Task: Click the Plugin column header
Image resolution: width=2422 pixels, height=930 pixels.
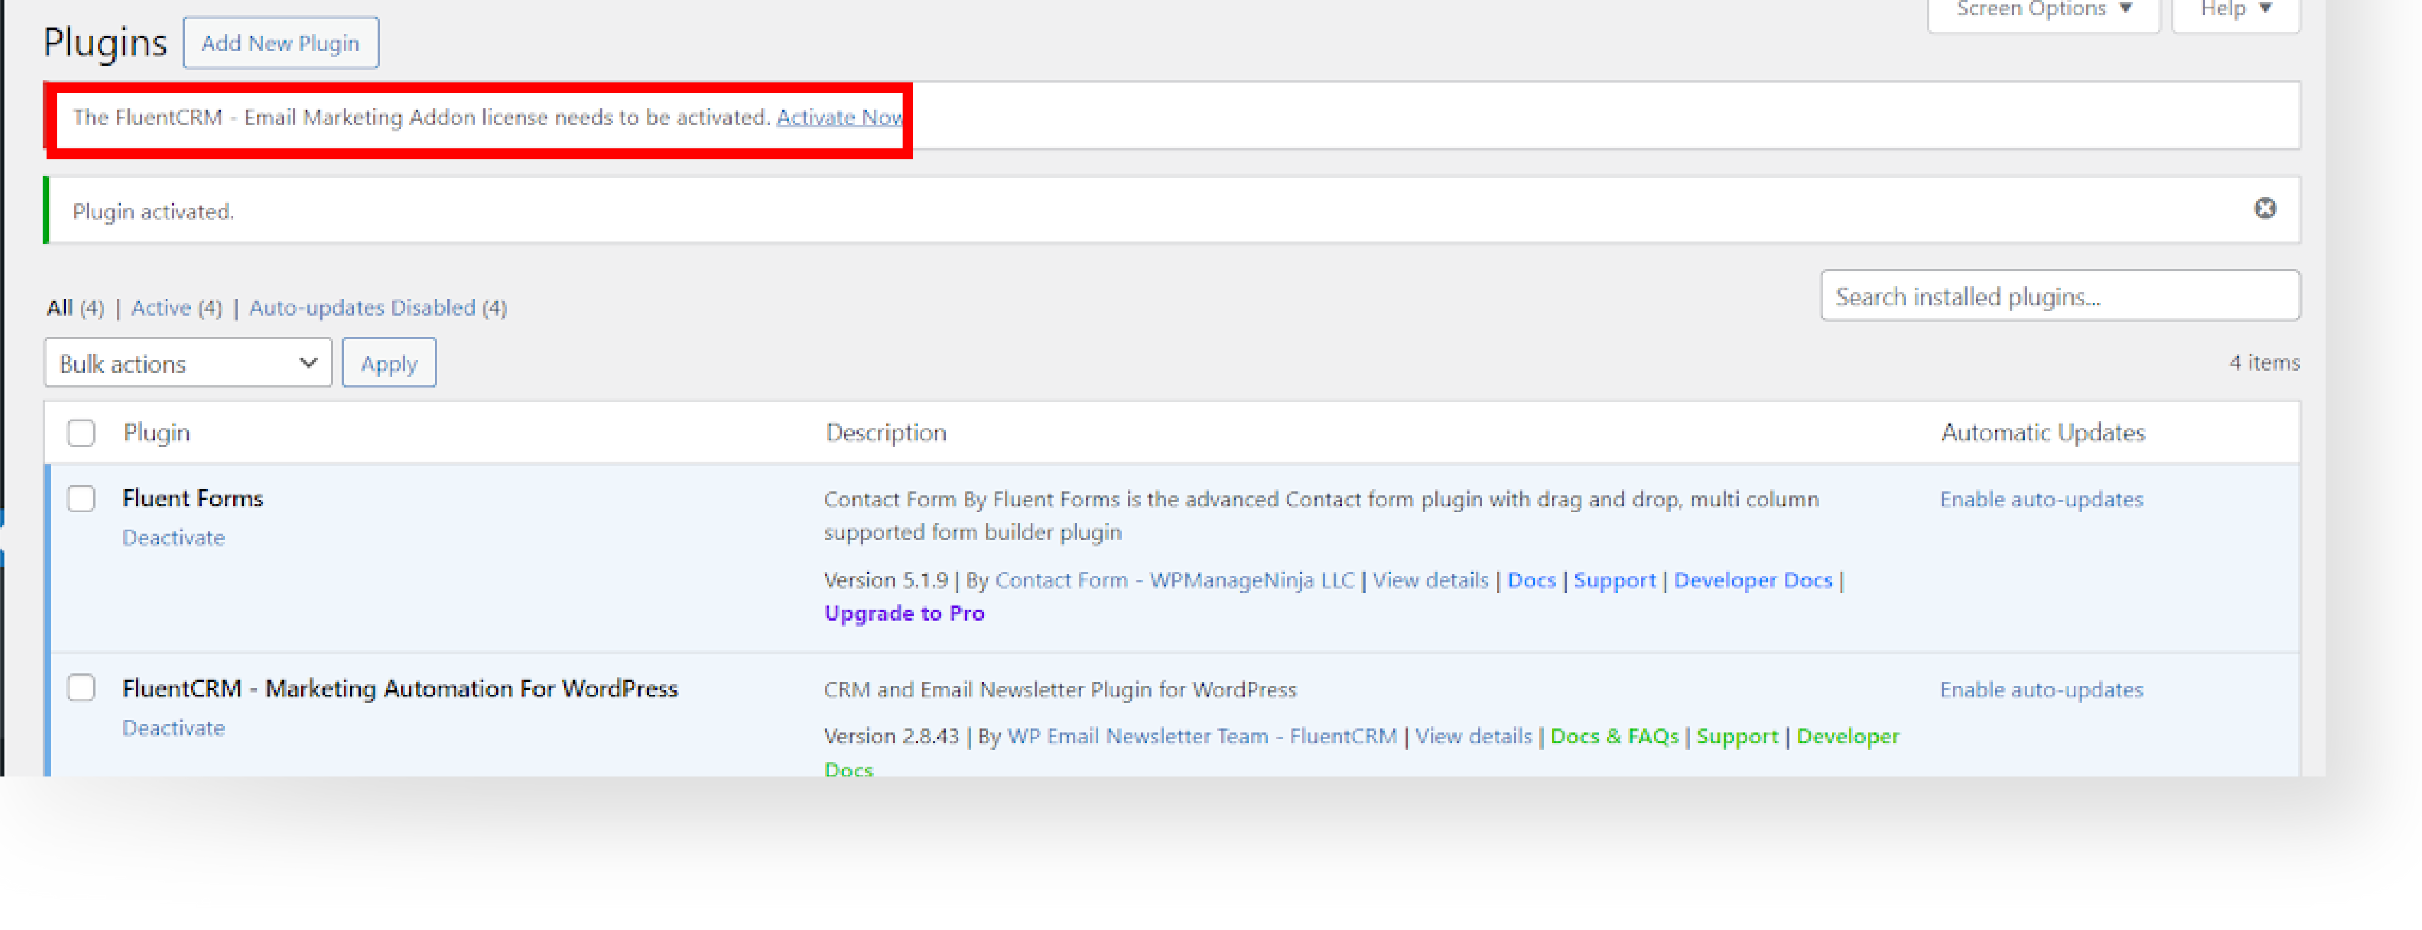Action: coord(156,433)
